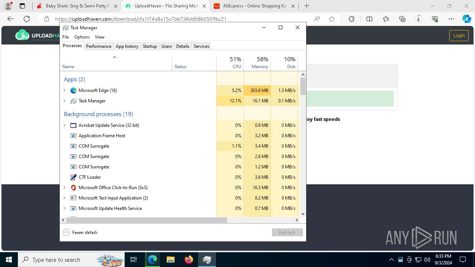Click the Windows taskbar search box
Screen dimensions: 475x267
pyautogui.click(x=71, y=260)
